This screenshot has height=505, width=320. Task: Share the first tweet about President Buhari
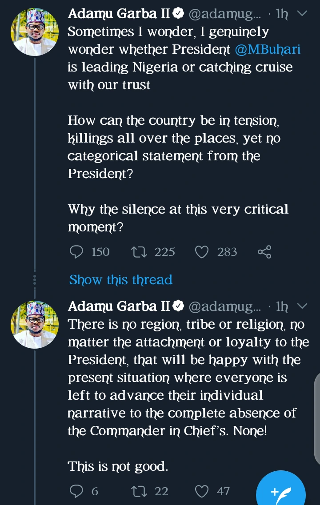click(x=264, y=252)
